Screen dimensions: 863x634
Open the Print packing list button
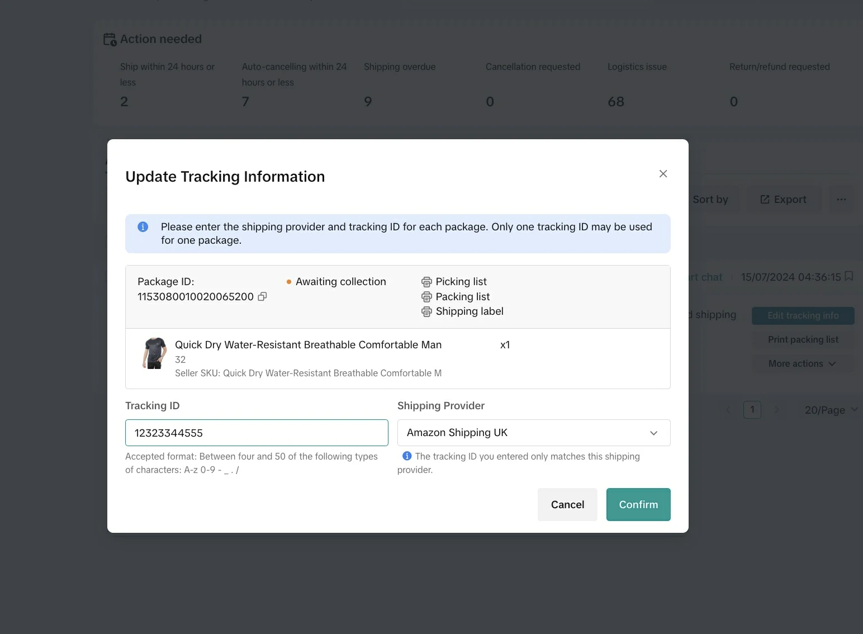click(x=803, y=339)
